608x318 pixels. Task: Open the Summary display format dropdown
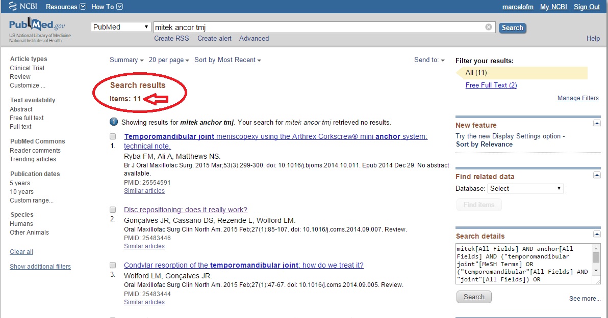126,60
